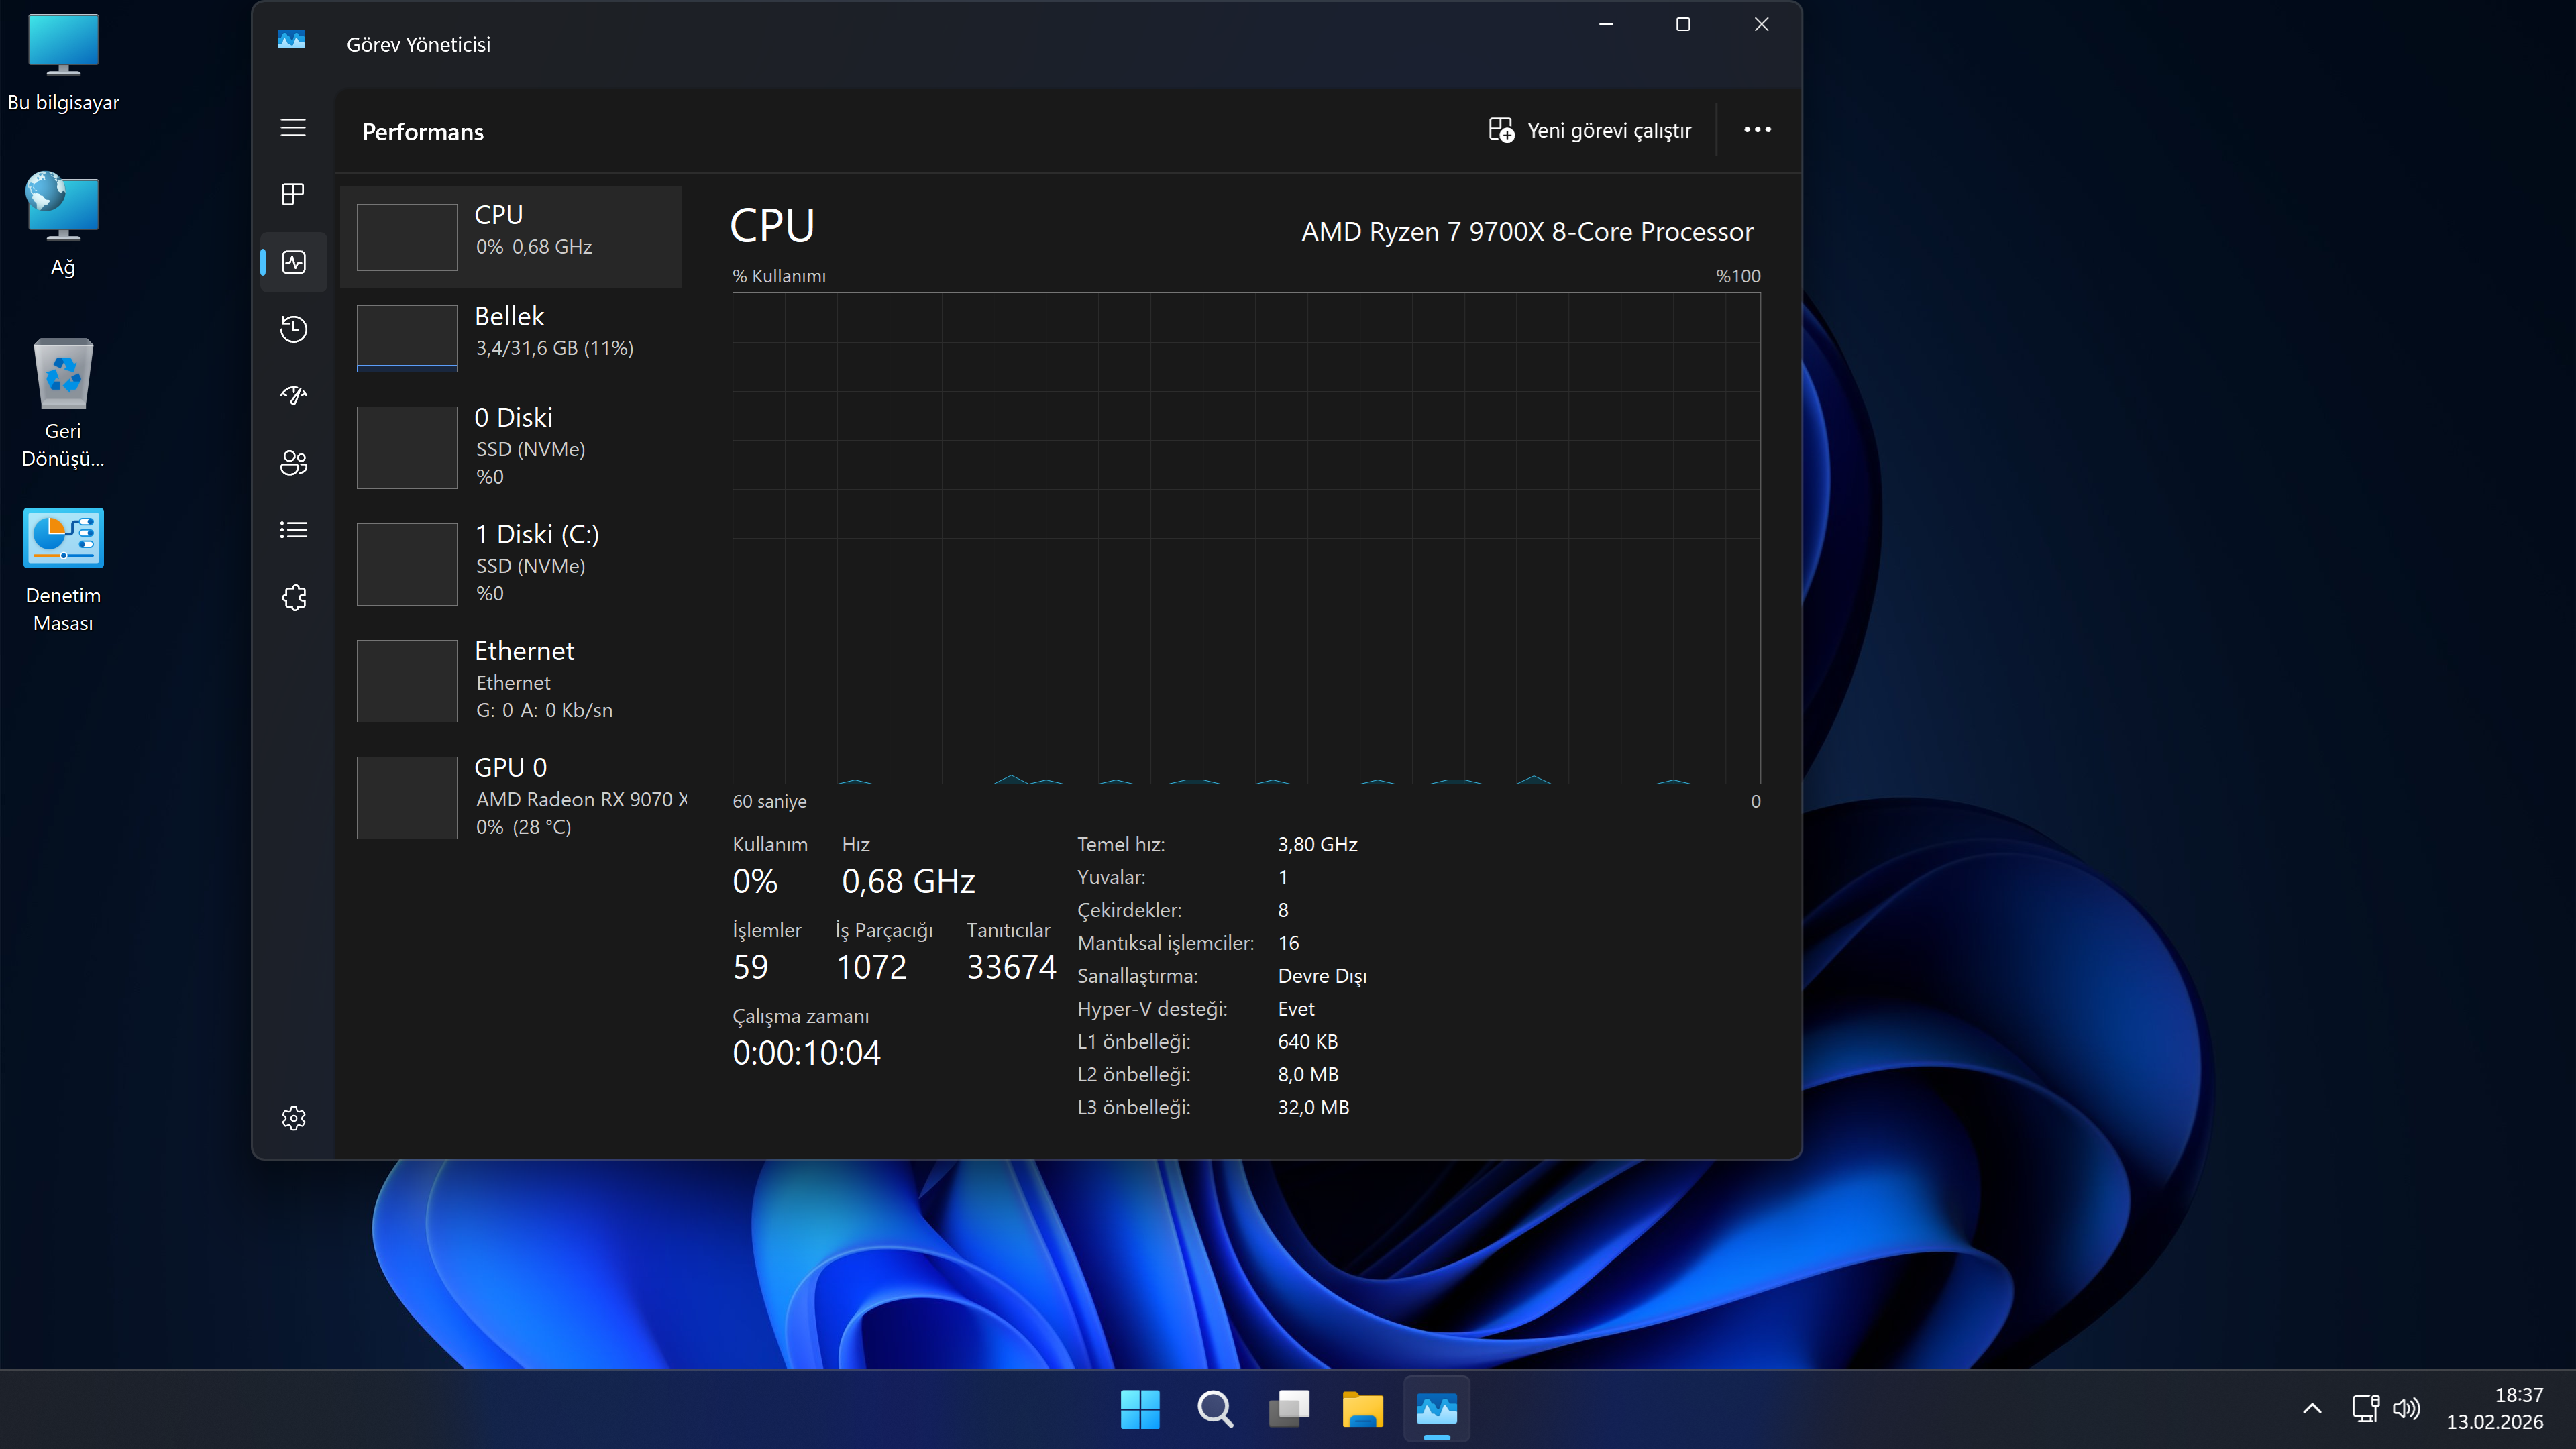Open File Explorer from the taskbar

(x=1363, y=1409)
